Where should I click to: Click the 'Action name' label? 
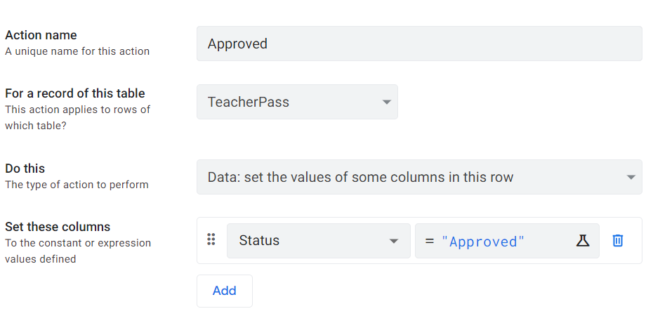[x=41, y=35]
